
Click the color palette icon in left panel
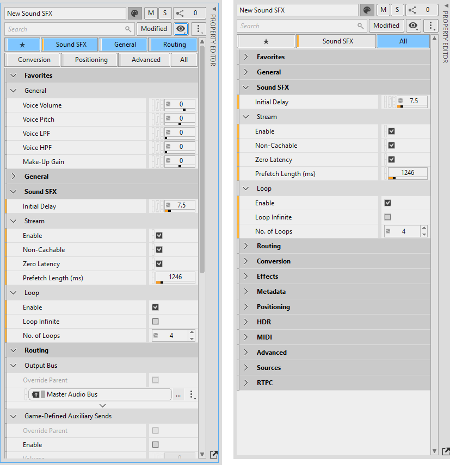click(x=134, y=13)
